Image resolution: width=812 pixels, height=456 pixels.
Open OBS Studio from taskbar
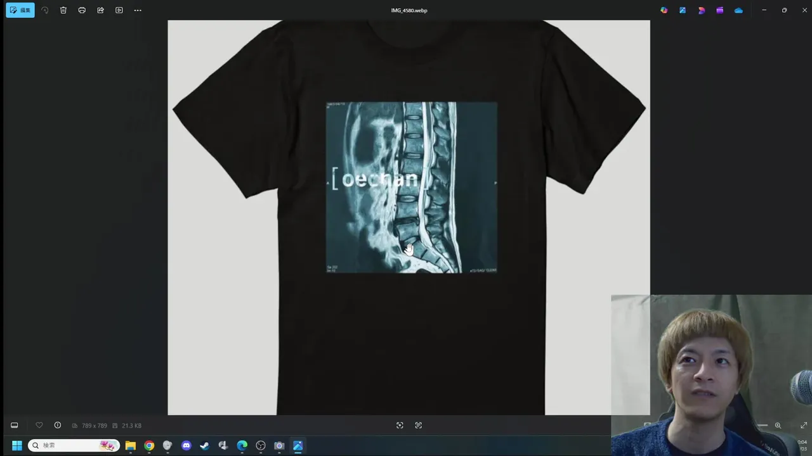(261, 446)
